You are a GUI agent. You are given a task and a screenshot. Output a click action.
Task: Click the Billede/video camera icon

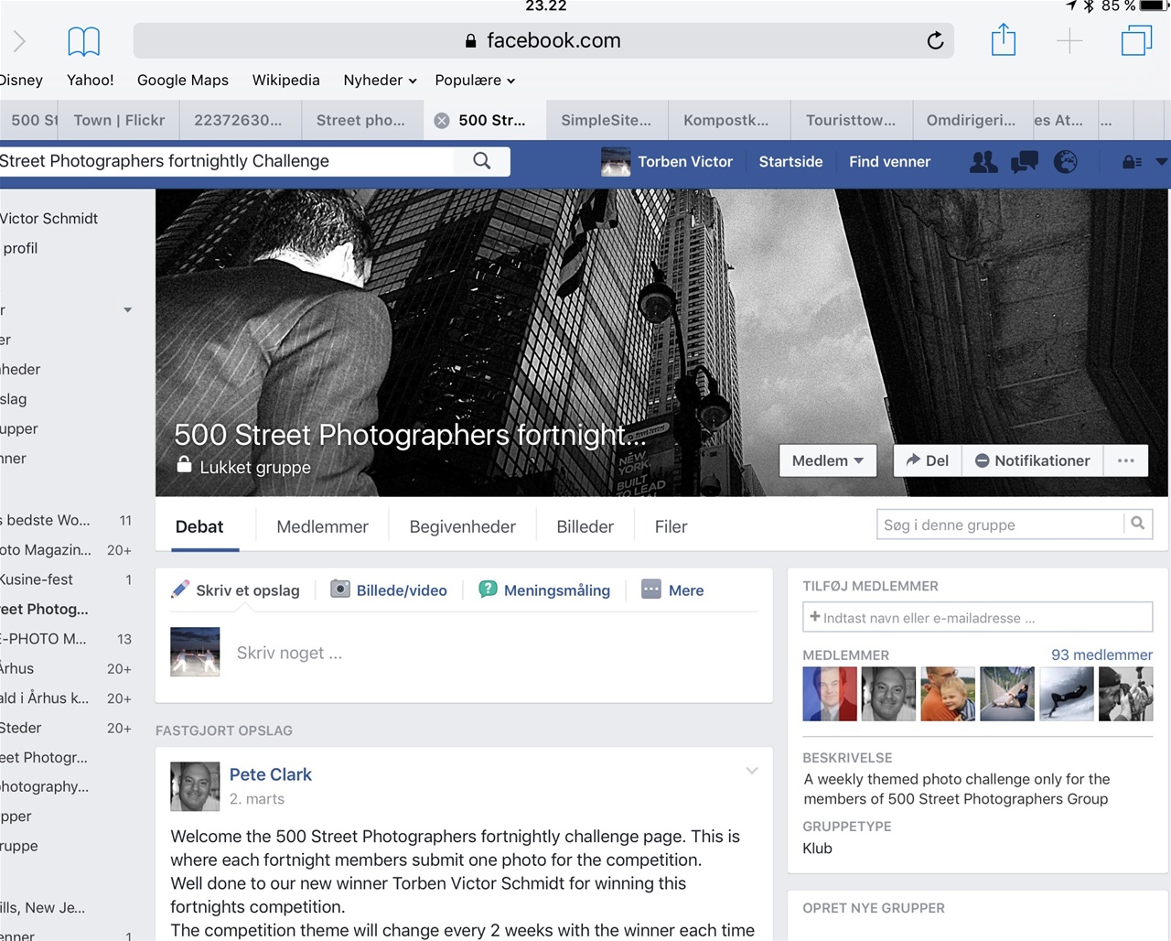click(x=340, y=589)
